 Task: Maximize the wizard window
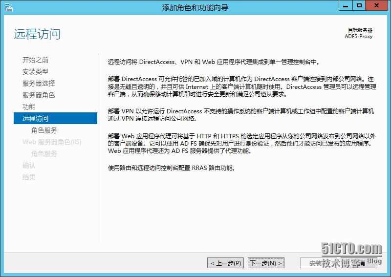tap(359, 6)
